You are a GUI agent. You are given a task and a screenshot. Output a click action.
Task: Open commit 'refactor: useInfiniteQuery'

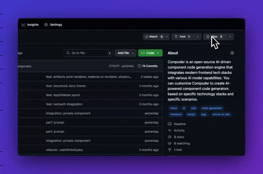click(x=64, y=150)
